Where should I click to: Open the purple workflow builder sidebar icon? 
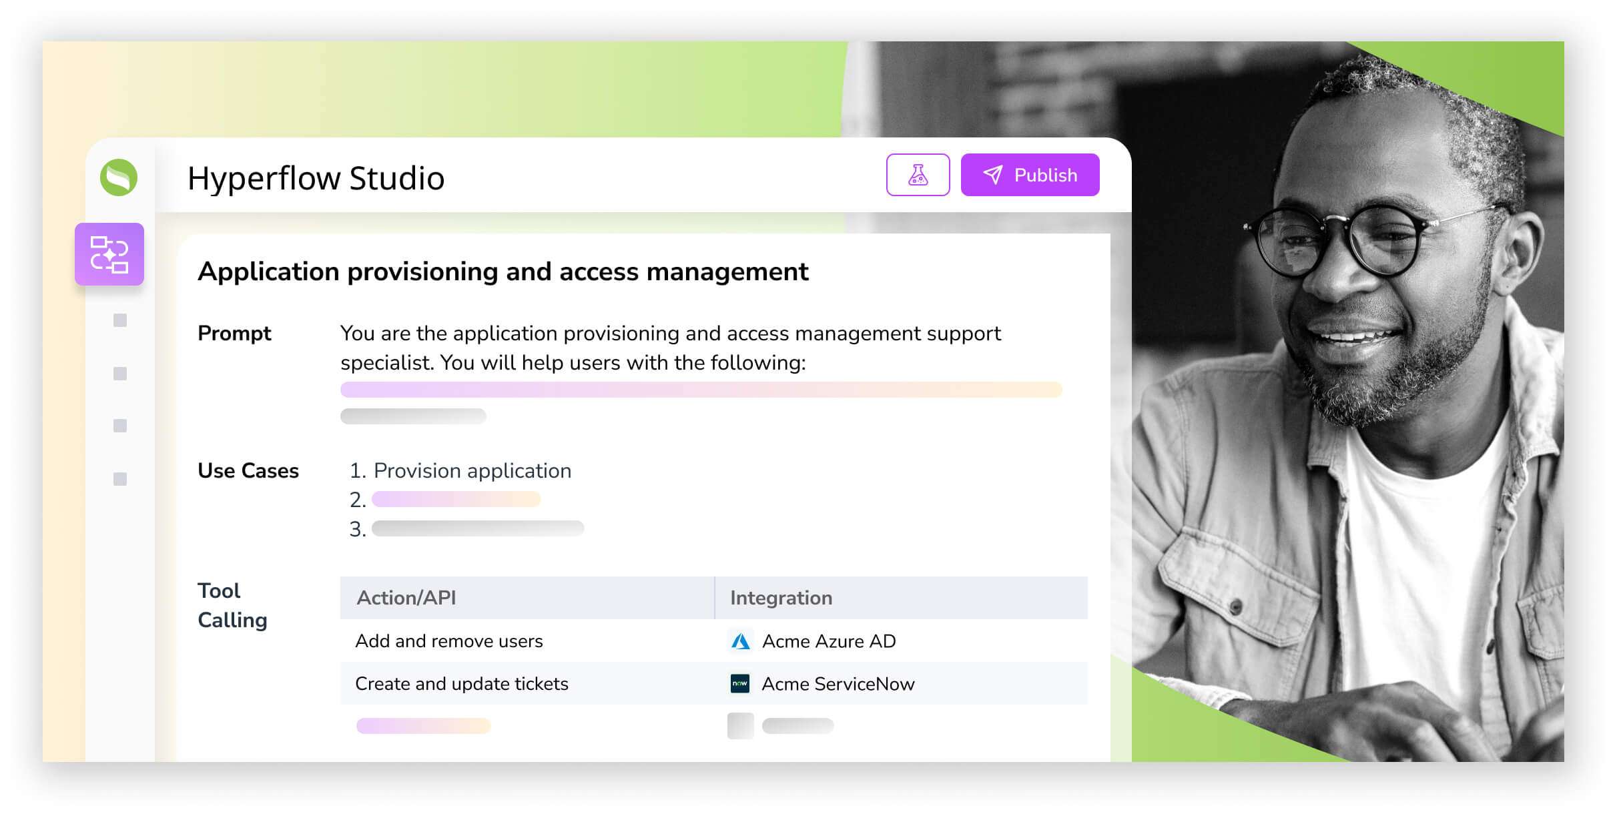(x=109, y=254)
